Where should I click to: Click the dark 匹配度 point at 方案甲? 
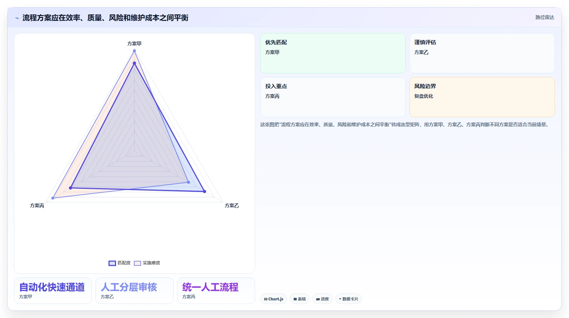[134, 63]
